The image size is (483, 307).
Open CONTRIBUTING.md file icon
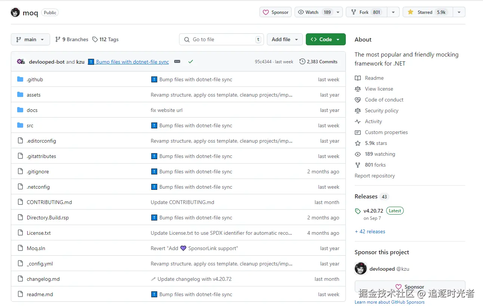[20, 202]
